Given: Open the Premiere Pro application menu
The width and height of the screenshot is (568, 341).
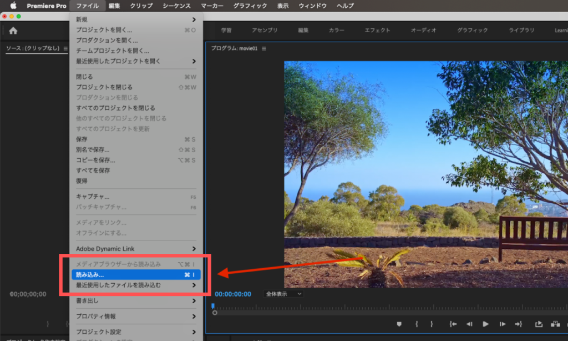Looking at the screenshot, I should [47, 6].
